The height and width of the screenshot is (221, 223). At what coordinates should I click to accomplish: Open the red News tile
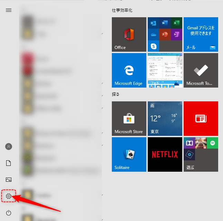(201, 119)
